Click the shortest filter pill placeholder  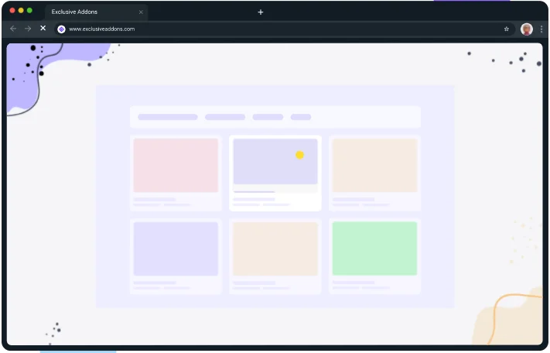point(301,117)
